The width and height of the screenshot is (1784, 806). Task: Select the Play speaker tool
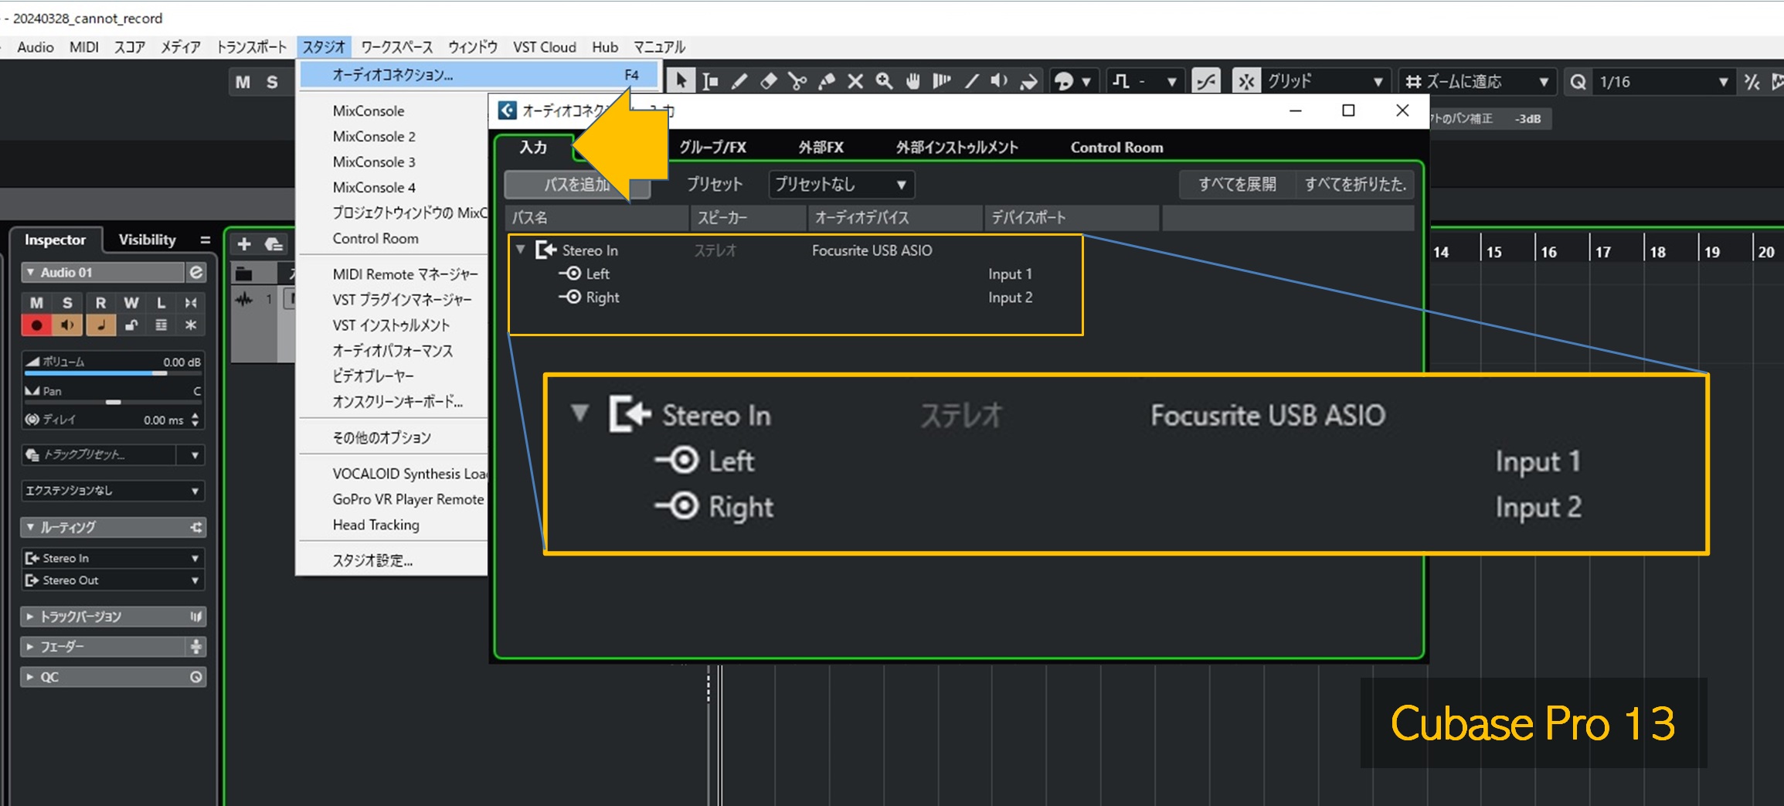coord(1000,81)
